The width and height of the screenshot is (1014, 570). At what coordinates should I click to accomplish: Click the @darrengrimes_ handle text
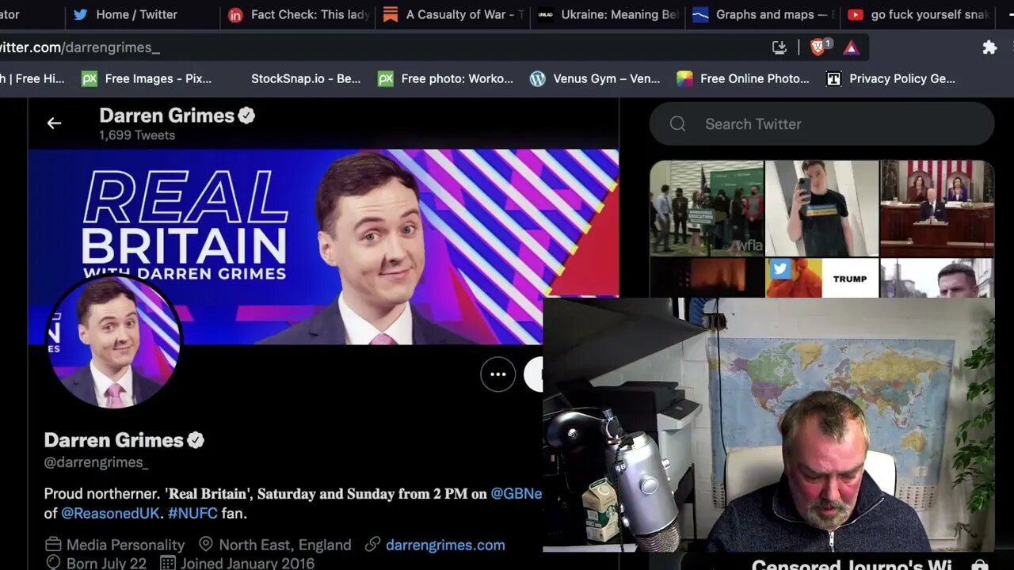pyautogui.click(x=96, y=462)
